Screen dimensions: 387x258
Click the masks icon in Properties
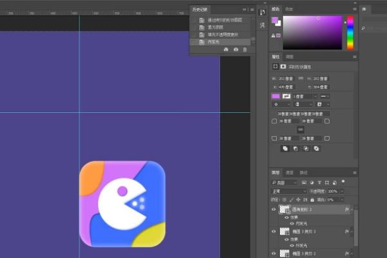[283, 66]
